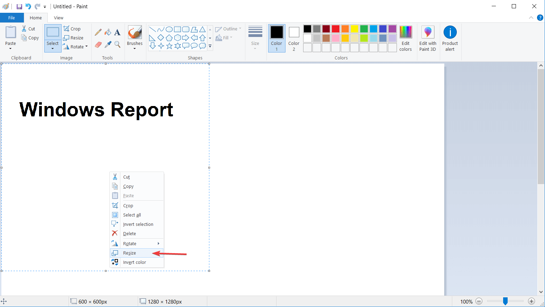Select the Line shape
The image size is (545, 307).
[153, 29]
